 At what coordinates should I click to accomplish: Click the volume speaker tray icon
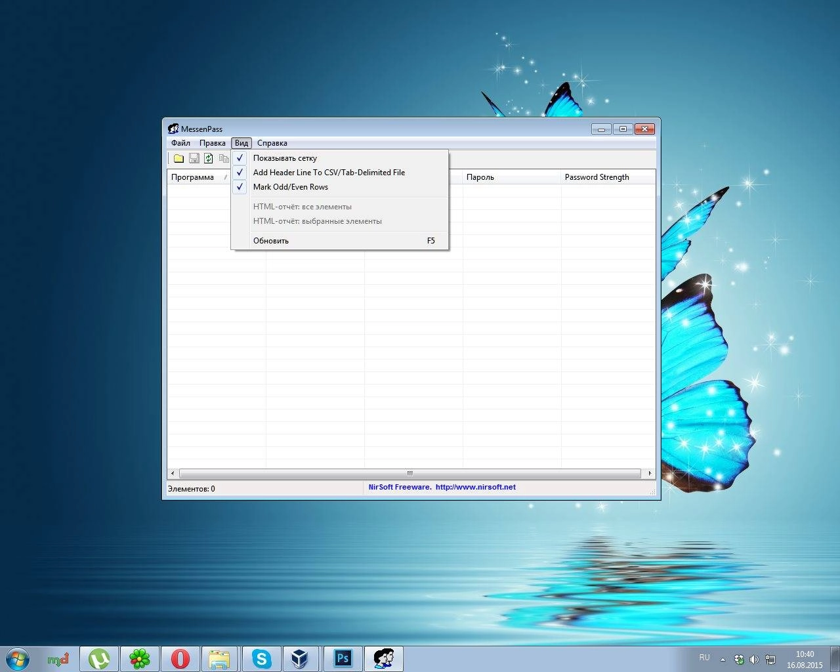(754, 660)
